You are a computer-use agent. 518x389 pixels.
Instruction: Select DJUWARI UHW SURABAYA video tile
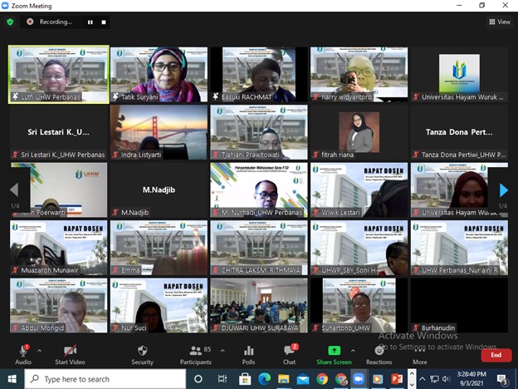[x=259, y=305]
